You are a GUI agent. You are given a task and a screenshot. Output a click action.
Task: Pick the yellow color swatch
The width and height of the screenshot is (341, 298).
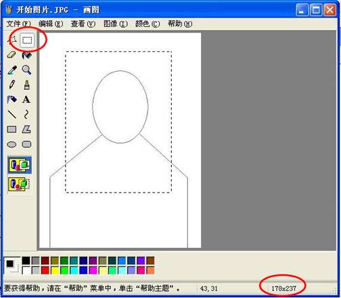[55, 270]
